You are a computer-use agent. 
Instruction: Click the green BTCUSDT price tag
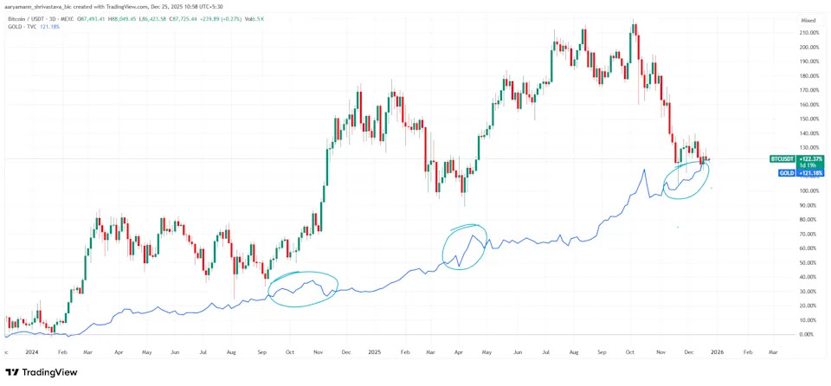coord(783,159)
